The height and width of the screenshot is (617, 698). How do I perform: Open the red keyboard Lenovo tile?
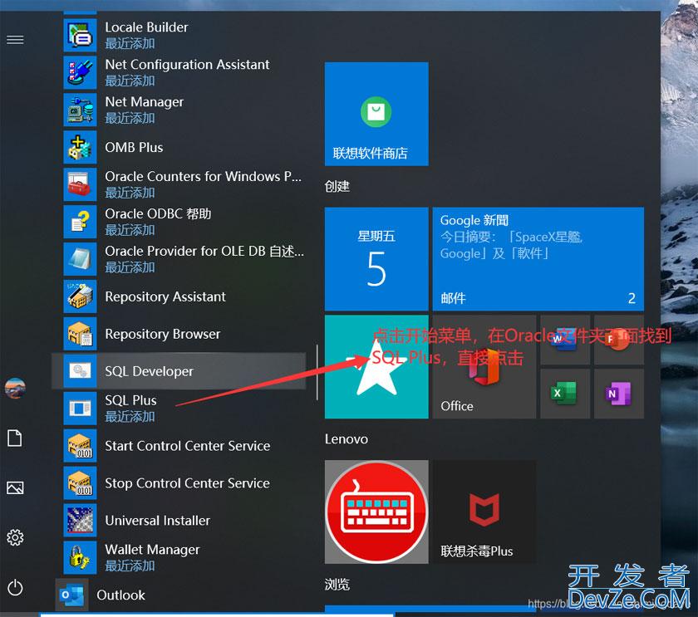point(376,512)
